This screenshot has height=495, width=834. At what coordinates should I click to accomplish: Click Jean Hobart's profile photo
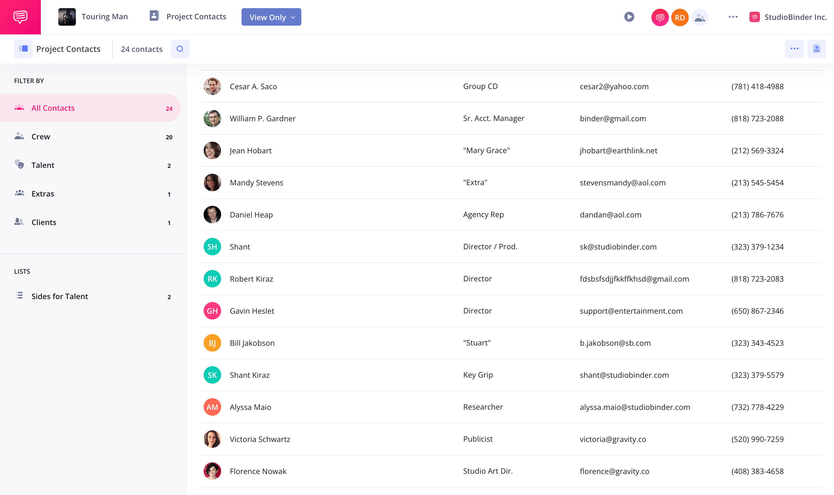pos(212,150)
